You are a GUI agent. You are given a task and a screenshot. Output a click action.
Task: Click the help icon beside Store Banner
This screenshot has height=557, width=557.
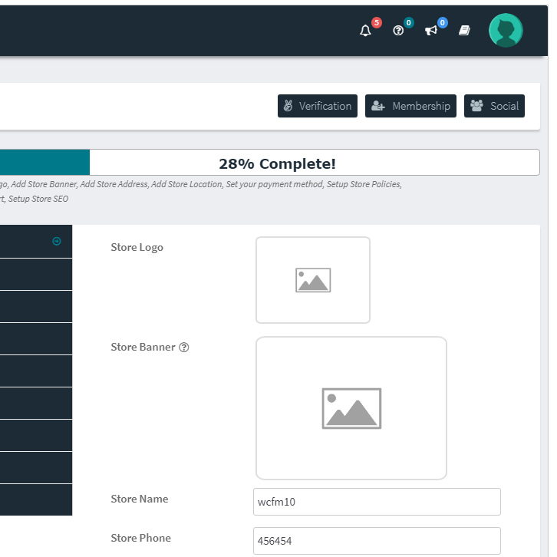[x=184, y=347]
